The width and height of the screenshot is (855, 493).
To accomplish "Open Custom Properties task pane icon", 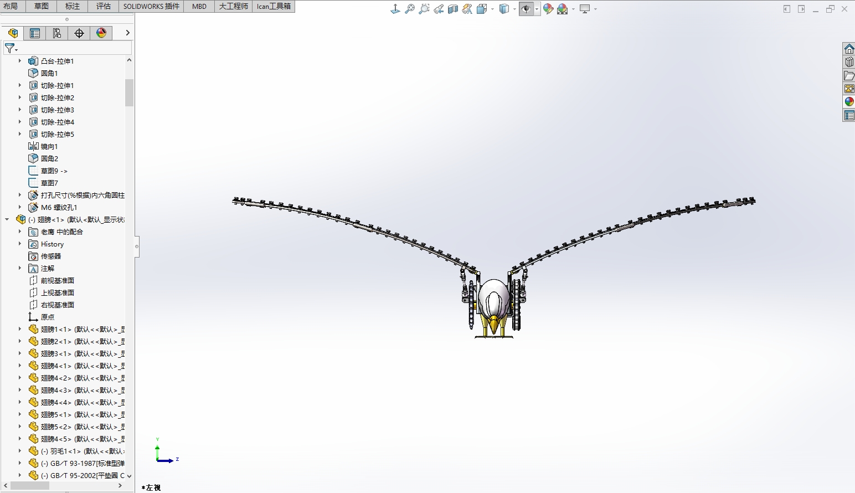I will pos(849,115).
